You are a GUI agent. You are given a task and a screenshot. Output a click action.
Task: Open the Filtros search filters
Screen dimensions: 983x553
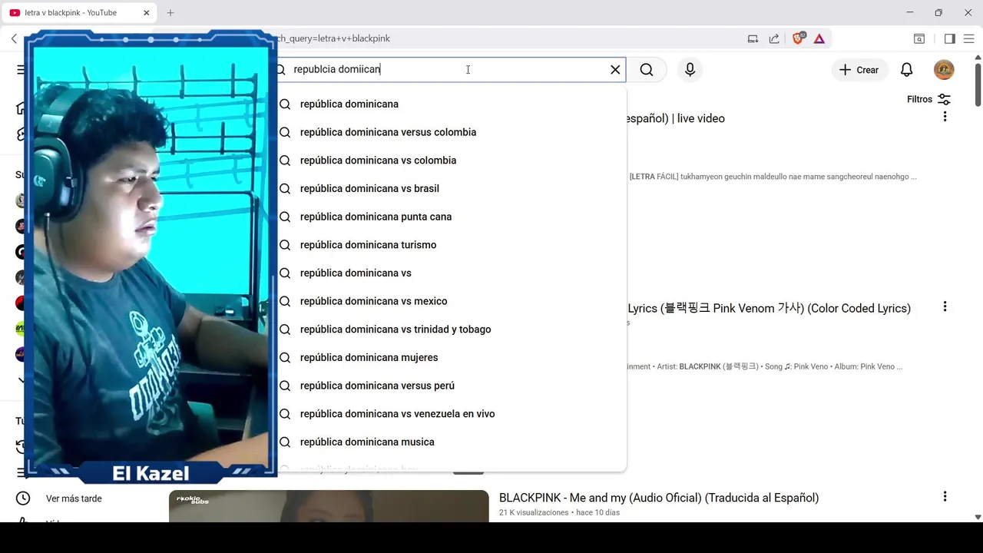(928, 99)
